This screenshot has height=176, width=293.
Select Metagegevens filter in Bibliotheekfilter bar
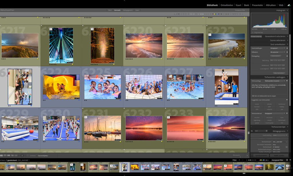pos(128,10)
